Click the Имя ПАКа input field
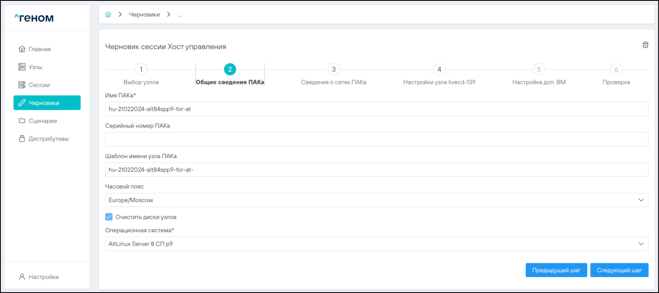The height and width of the screenshot is (293, 659). tap(376, 109)
